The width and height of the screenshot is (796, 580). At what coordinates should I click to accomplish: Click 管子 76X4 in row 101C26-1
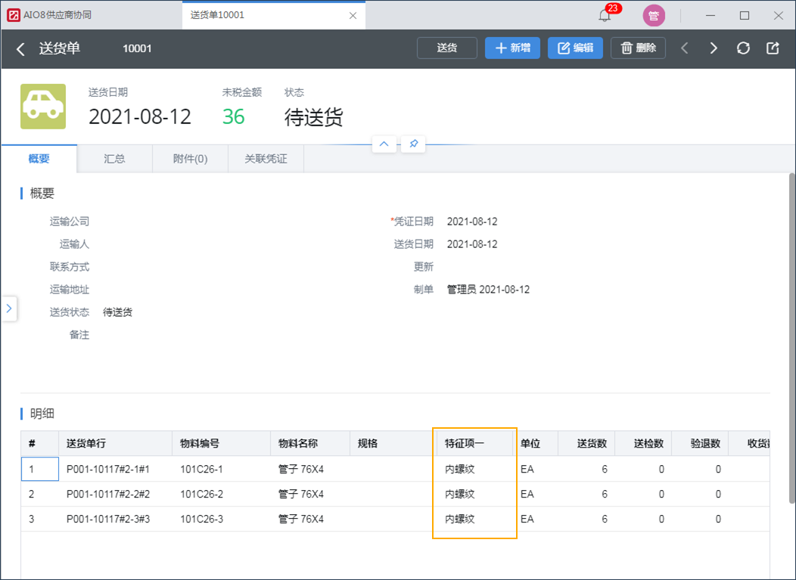coord(301,470)
